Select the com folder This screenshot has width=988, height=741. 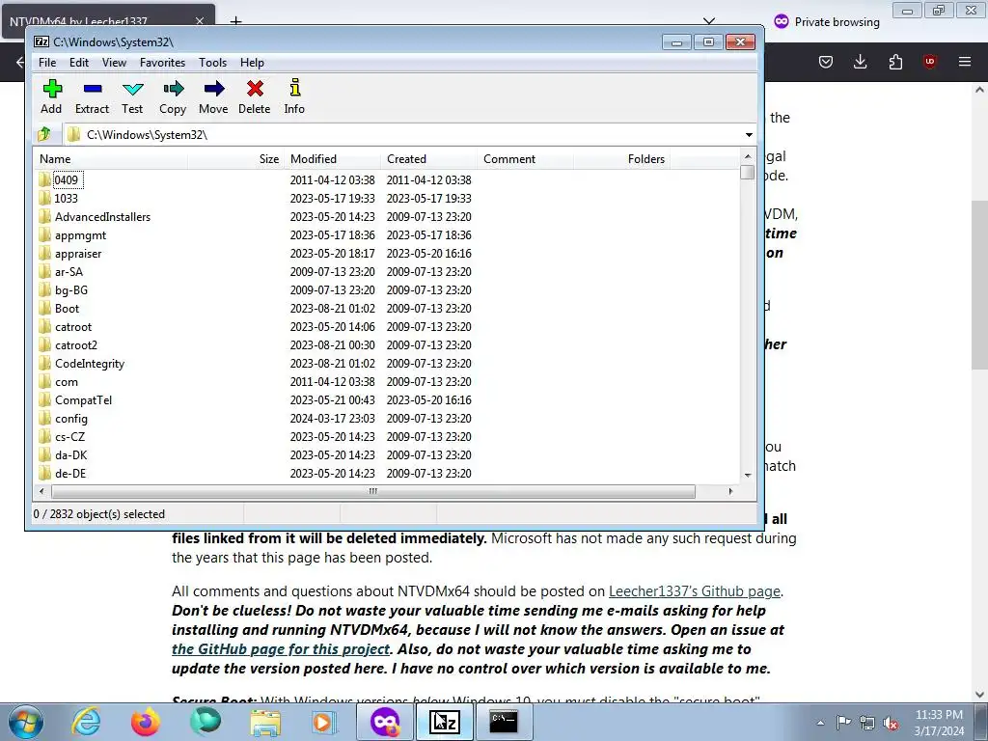coord(66,382)
